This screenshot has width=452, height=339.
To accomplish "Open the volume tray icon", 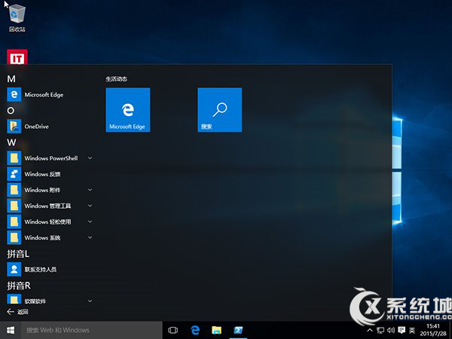I will 391,331.
